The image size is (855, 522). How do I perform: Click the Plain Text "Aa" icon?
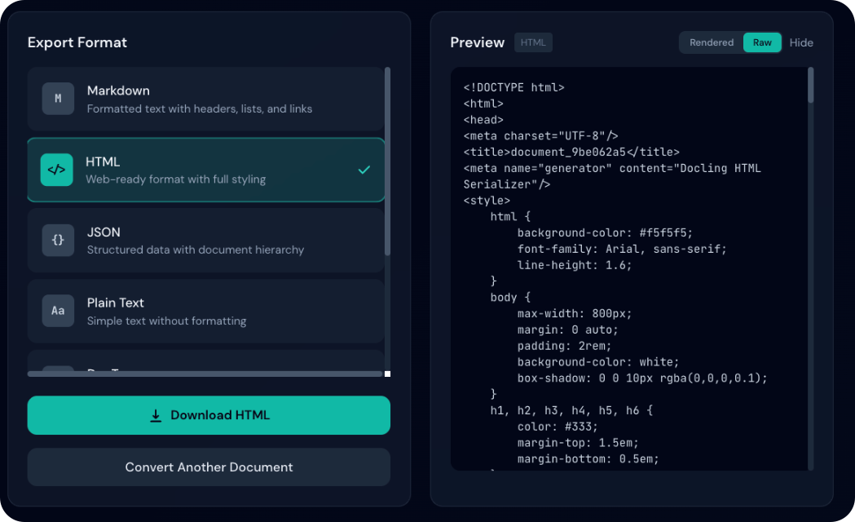(58, 311)
